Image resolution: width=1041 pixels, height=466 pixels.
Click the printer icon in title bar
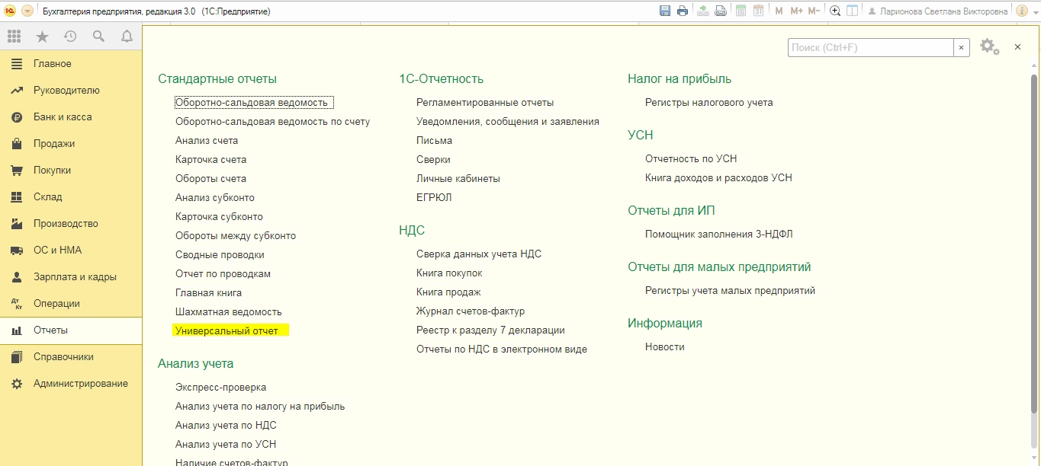click(x=683, y=11)
